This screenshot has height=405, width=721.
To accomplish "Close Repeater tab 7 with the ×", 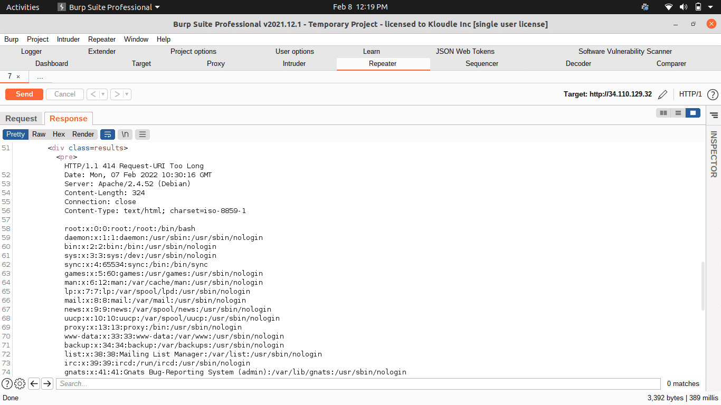I will (x=18, y=77).
